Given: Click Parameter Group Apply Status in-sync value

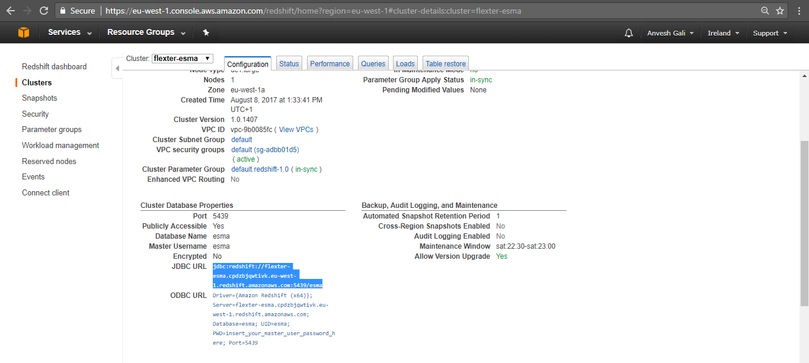Looking at the screenshot, I should click(x=481, y=80).
